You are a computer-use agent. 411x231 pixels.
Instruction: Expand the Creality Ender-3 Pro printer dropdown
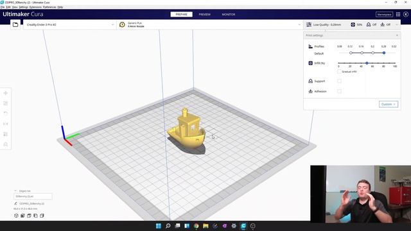(x=113, y=24)
